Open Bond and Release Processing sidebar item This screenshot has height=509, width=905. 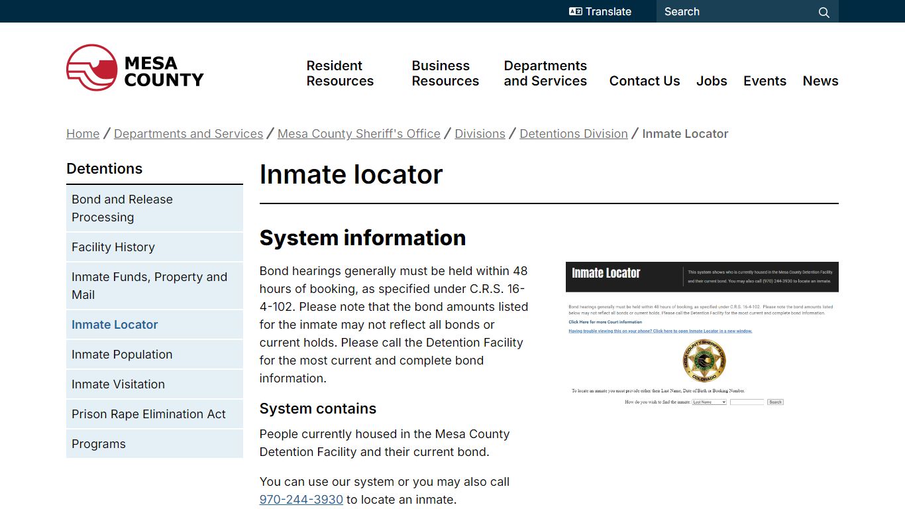coord(154,208)
